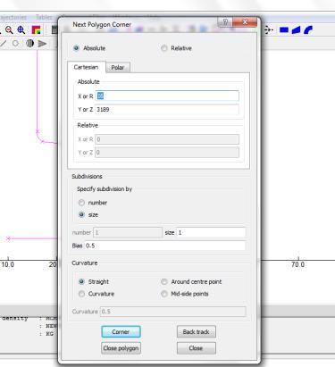This screenshot has height=367, width=335.
Task: Click the zoom out magnifier icon
Action: pos(9,30)
